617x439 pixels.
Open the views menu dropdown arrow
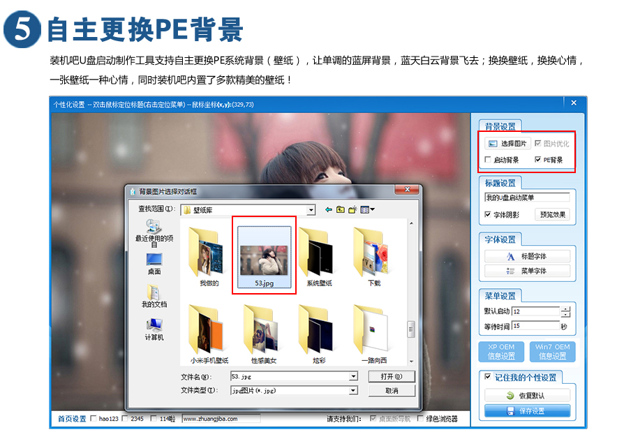click(372, 209)
